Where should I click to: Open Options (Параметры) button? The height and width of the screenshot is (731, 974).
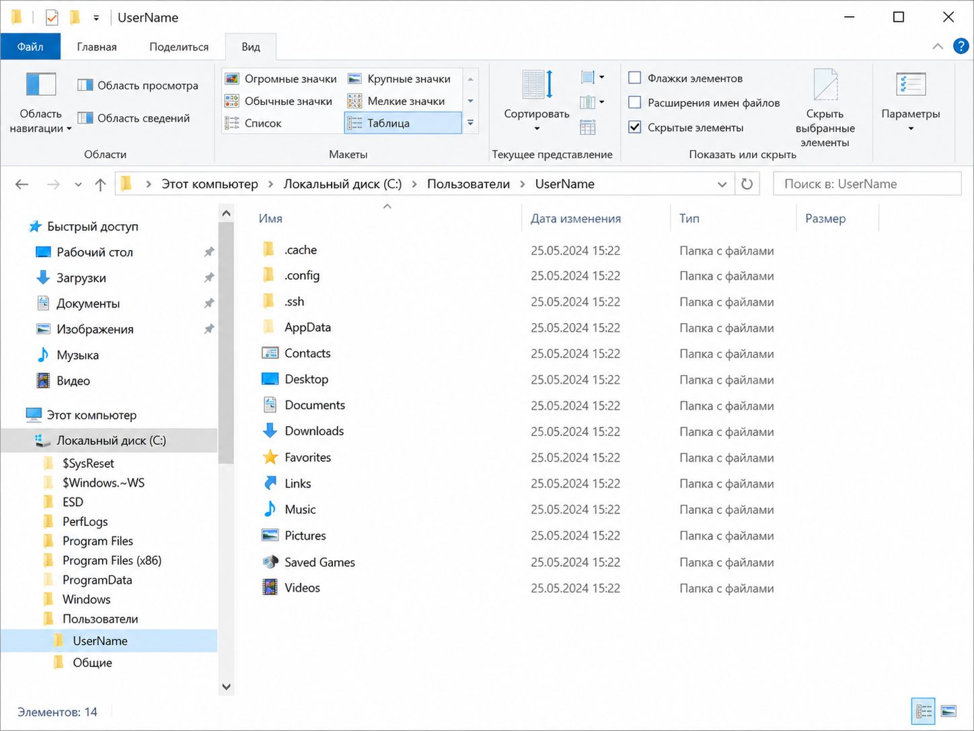click(x=911, y=102)
